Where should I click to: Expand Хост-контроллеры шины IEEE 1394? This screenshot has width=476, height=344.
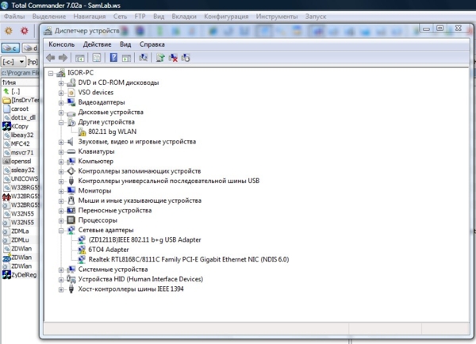61,289
